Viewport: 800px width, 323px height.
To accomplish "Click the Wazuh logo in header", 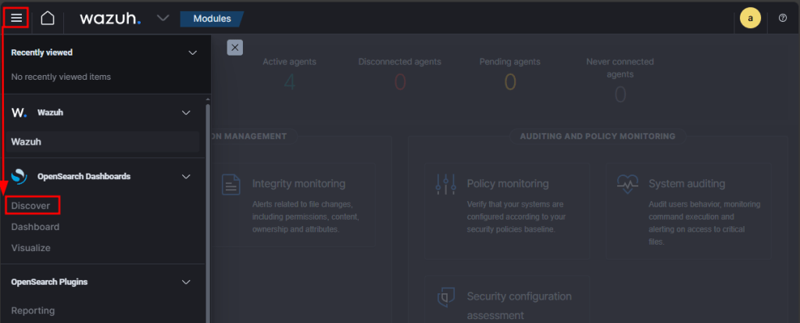I will pos(110,18).
